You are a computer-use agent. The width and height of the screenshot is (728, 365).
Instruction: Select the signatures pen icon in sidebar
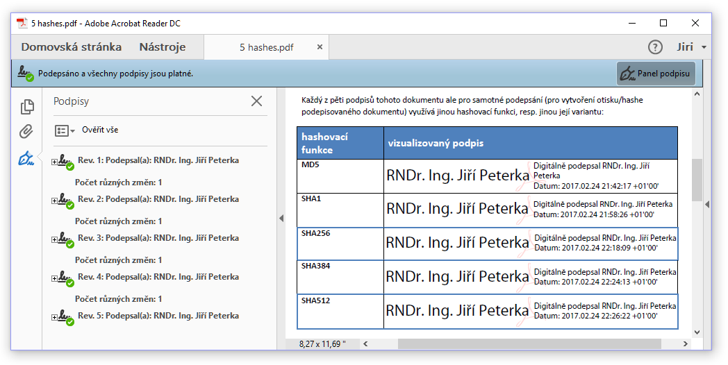coord(27,159)
